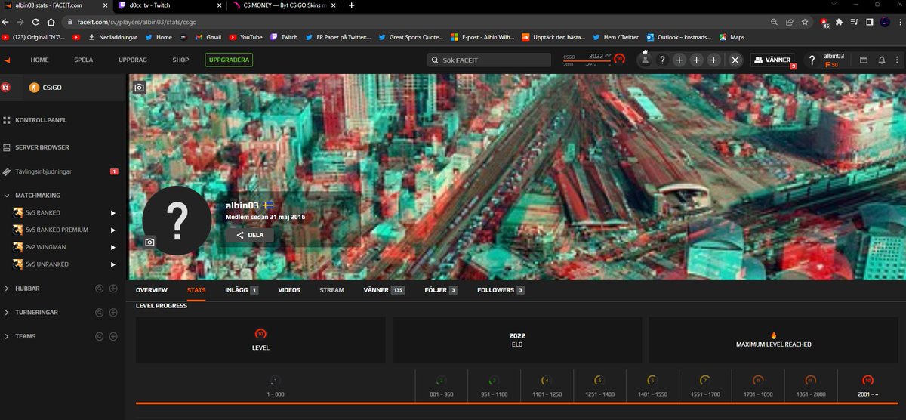Select the STATS profile tab
Viewport: 906px width, 420px height.
[196, 290]
